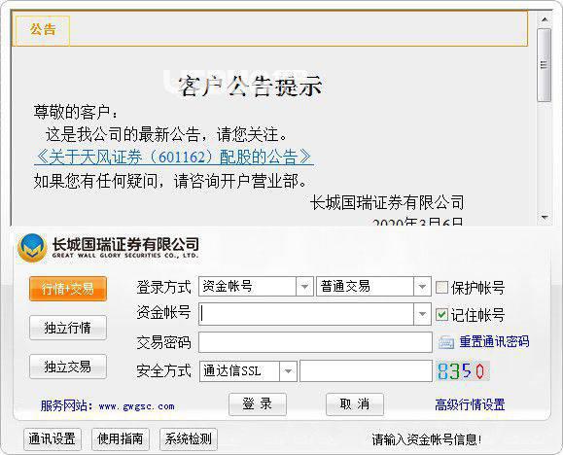Image resolution: width=563 pixels, height=455 pixels.
Task: Click the announcement panel scrollbar thumb
Action: click(x=545, y=65)
